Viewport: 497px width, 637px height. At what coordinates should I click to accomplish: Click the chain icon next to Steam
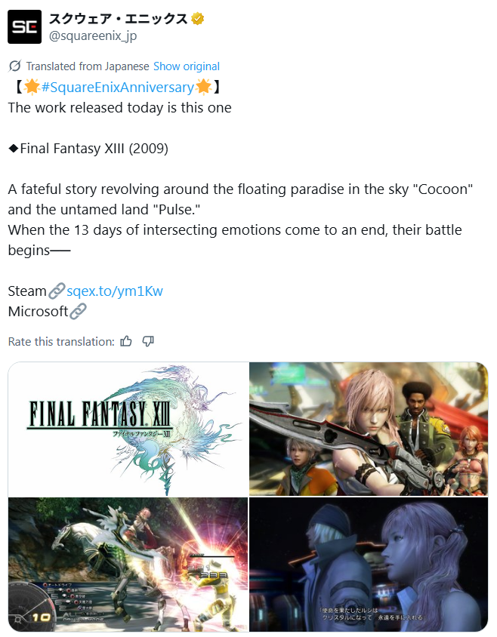[57, 291]
